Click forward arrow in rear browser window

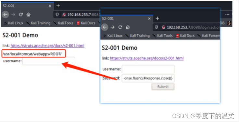point(13,15)
